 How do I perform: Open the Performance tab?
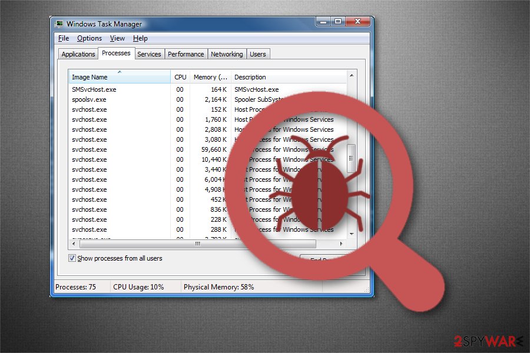point(186,54)
